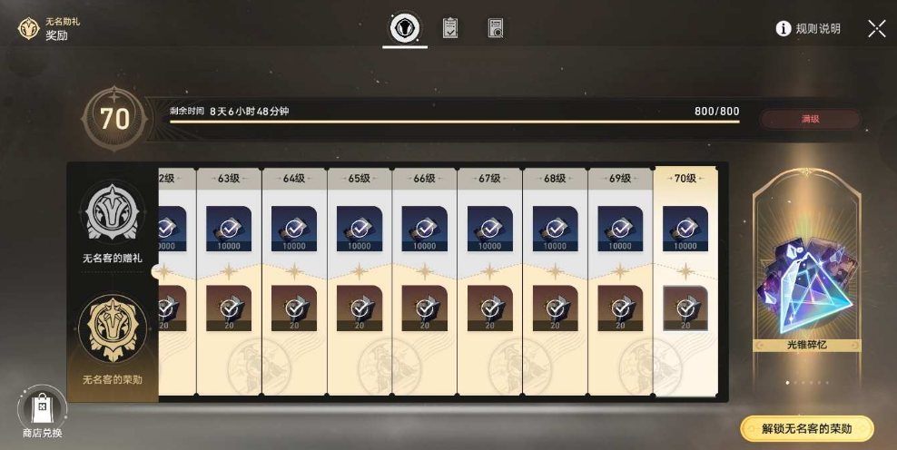The image size is (897, 450).
Task: Open 商店兑换 shop bag icon
Action: click(x=43, y=407)
